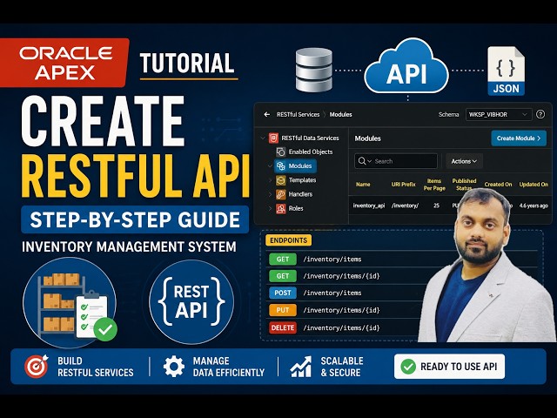Click the RESTful Data Services tree icon
The image size is (557, 418).
pyautogui.click(x=273, y=138)
